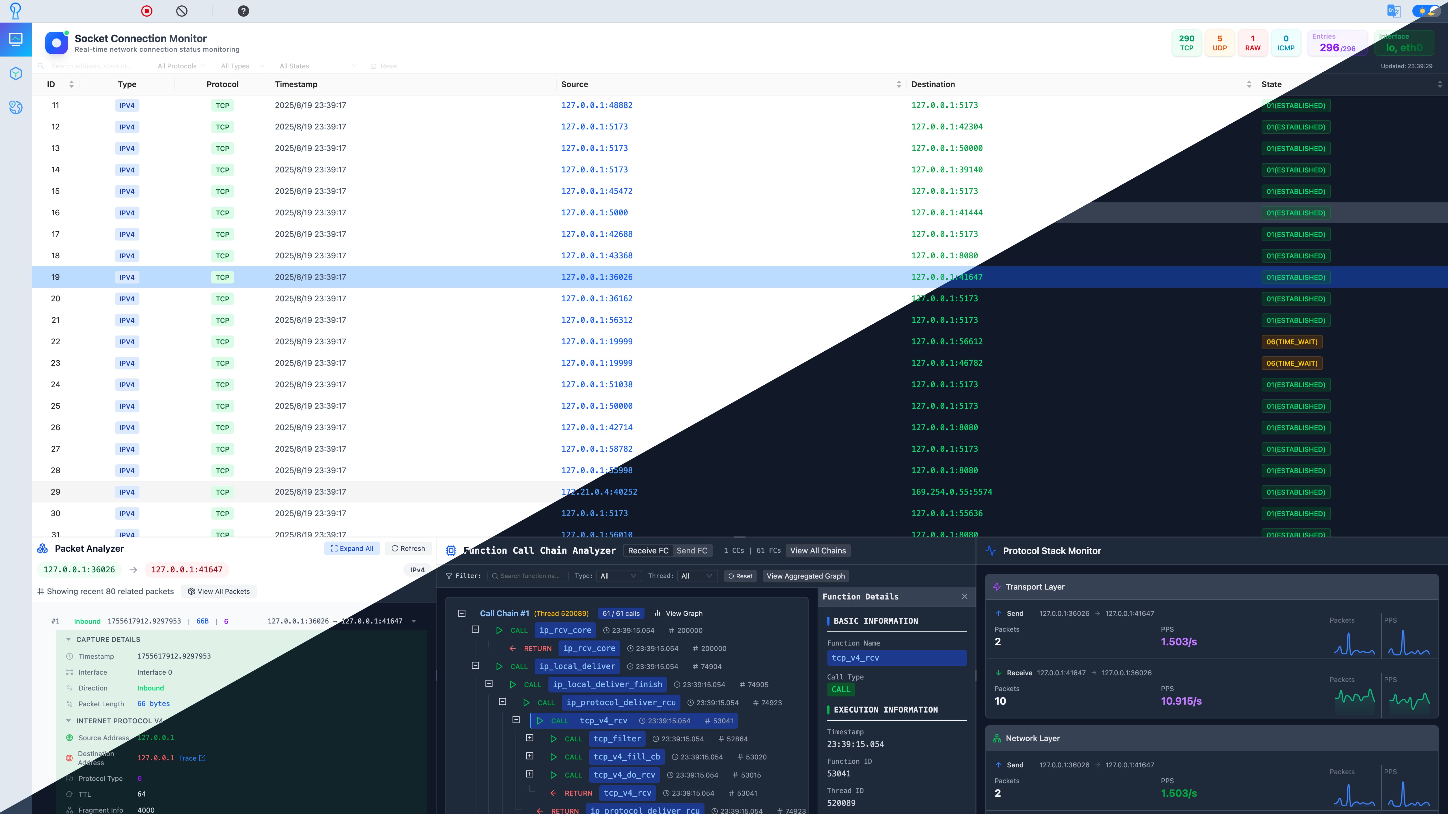1448x814 pixels.
Task: Sort the Destination column
Action: [x=1249, y=84]
